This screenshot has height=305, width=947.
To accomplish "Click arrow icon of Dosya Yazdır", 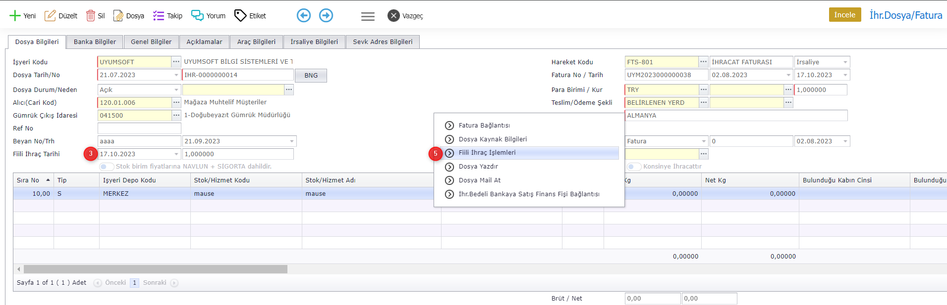I will pyautogui.click(x=449, y=167).
